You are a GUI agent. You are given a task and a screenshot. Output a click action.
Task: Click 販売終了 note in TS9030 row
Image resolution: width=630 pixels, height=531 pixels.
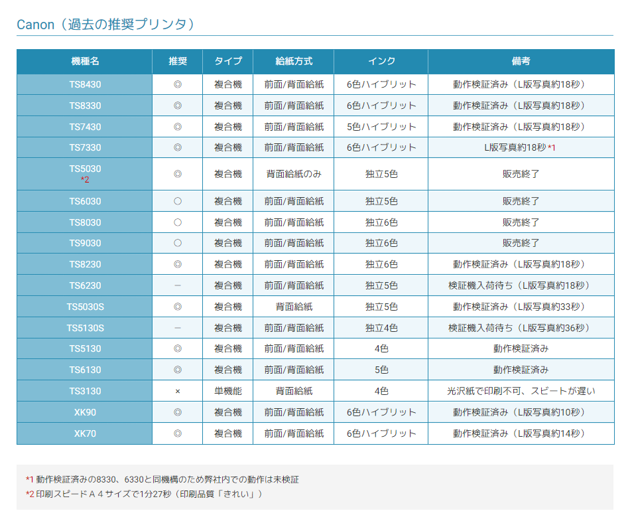coord(521,244)
